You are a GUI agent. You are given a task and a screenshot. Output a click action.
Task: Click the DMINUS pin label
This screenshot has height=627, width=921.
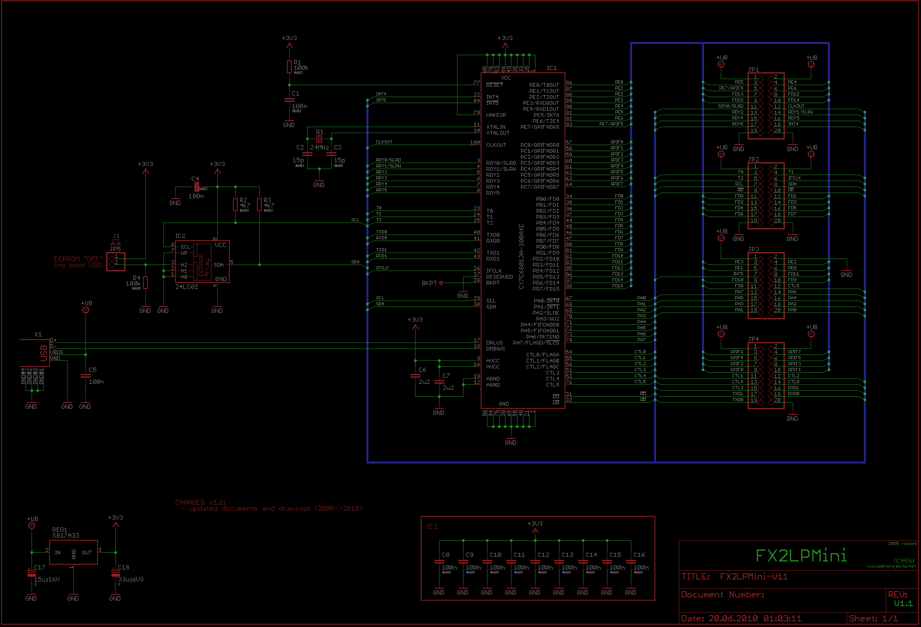click(x=495, y=348)
